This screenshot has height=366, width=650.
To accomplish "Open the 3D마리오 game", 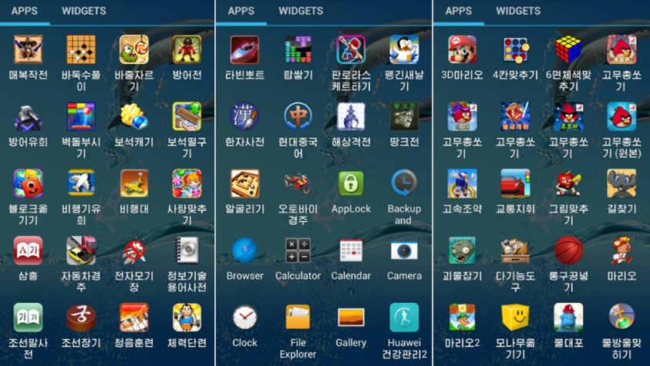I will pos(462,51).
